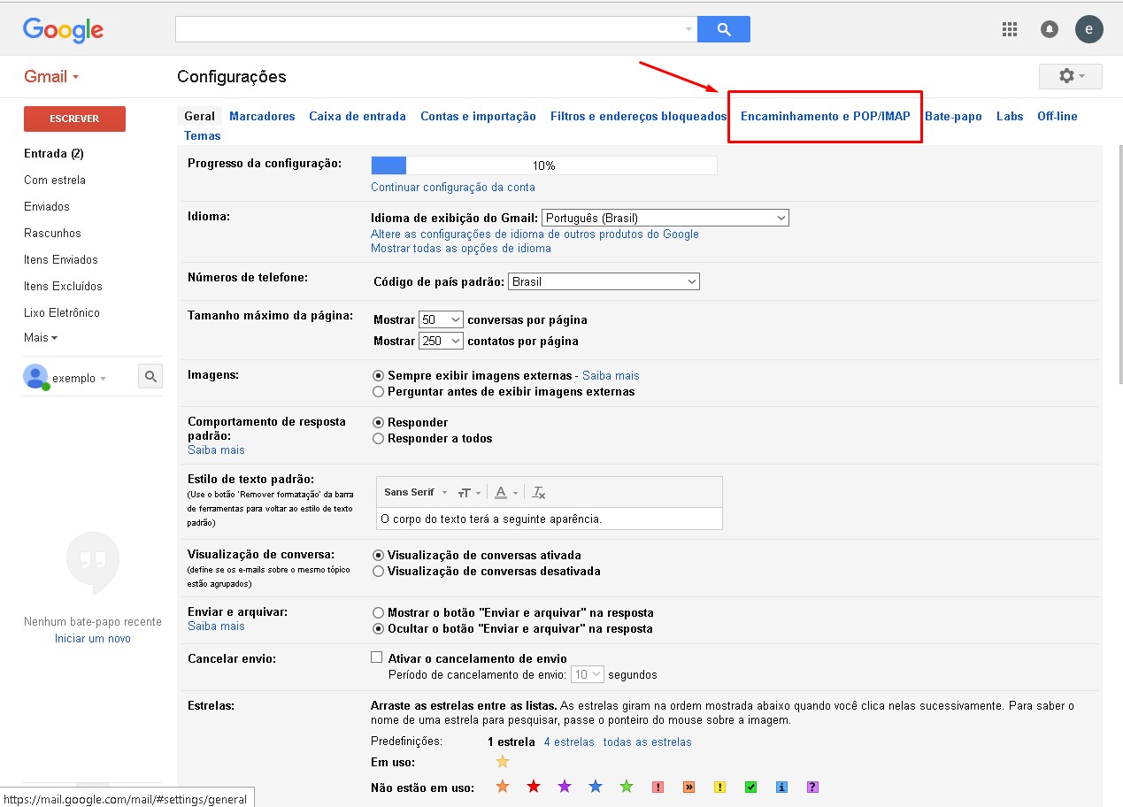Select the green check mark icon
Viewport: 1123px width, 807px height.
[750, 787]
